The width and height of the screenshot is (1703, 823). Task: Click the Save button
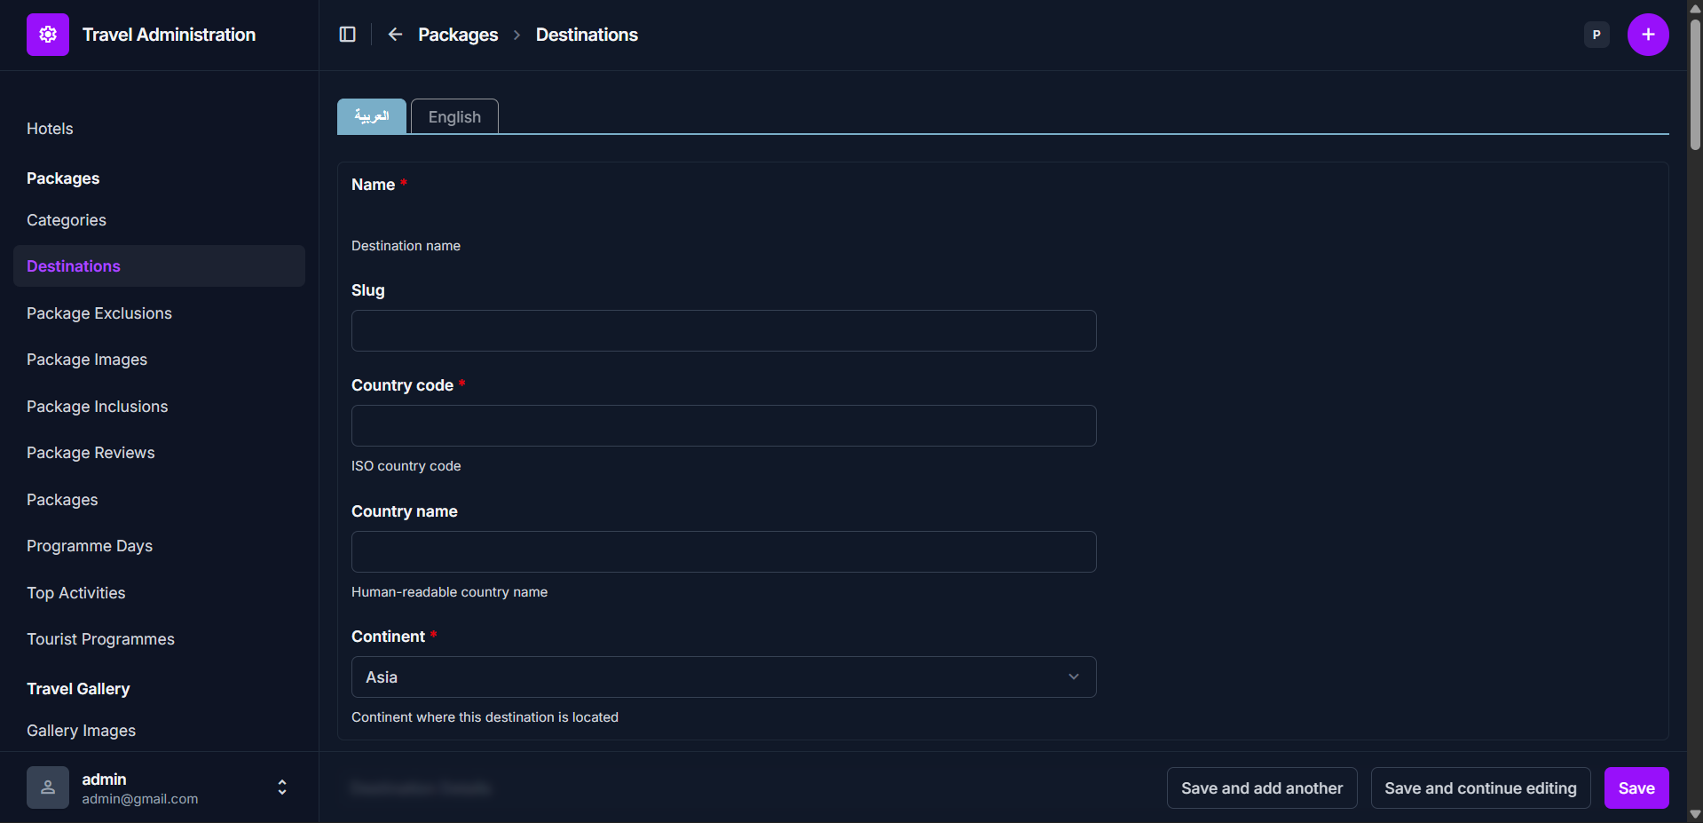click(1636, 788)
